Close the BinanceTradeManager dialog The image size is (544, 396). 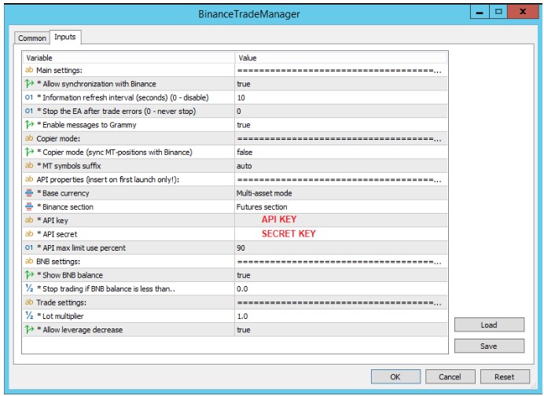(x=523, y=12)
